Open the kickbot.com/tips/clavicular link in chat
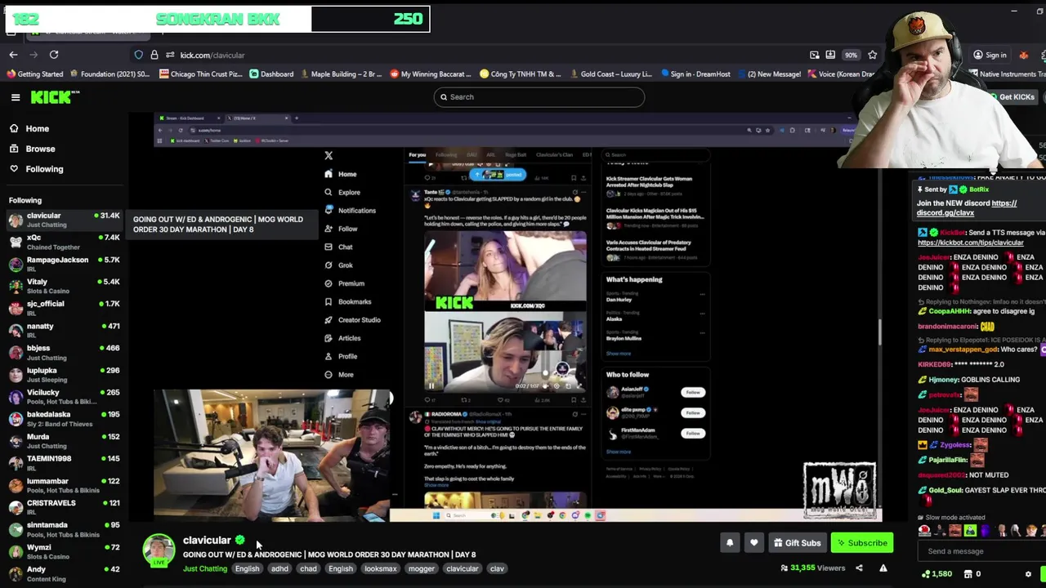Viewport: 1046px width, 588px height. [x=971, y=243]
